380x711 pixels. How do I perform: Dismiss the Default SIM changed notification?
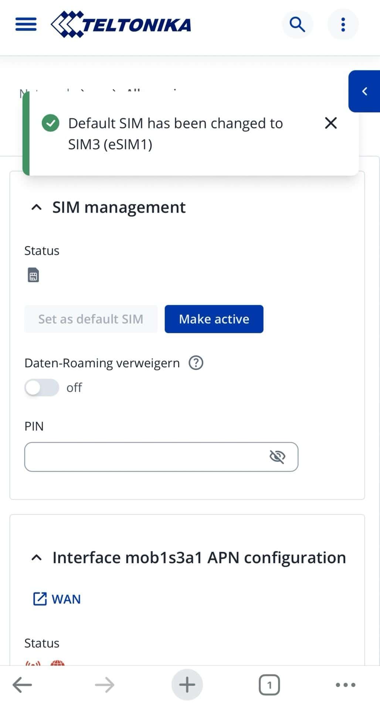(330, 123)
